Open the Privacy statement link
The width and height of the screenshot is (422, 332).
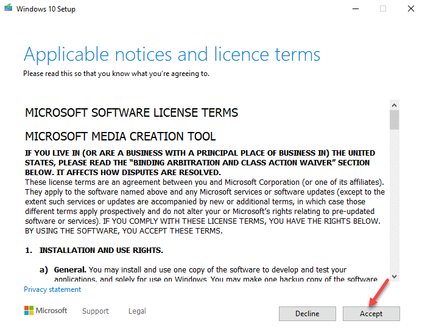(52, 289)
